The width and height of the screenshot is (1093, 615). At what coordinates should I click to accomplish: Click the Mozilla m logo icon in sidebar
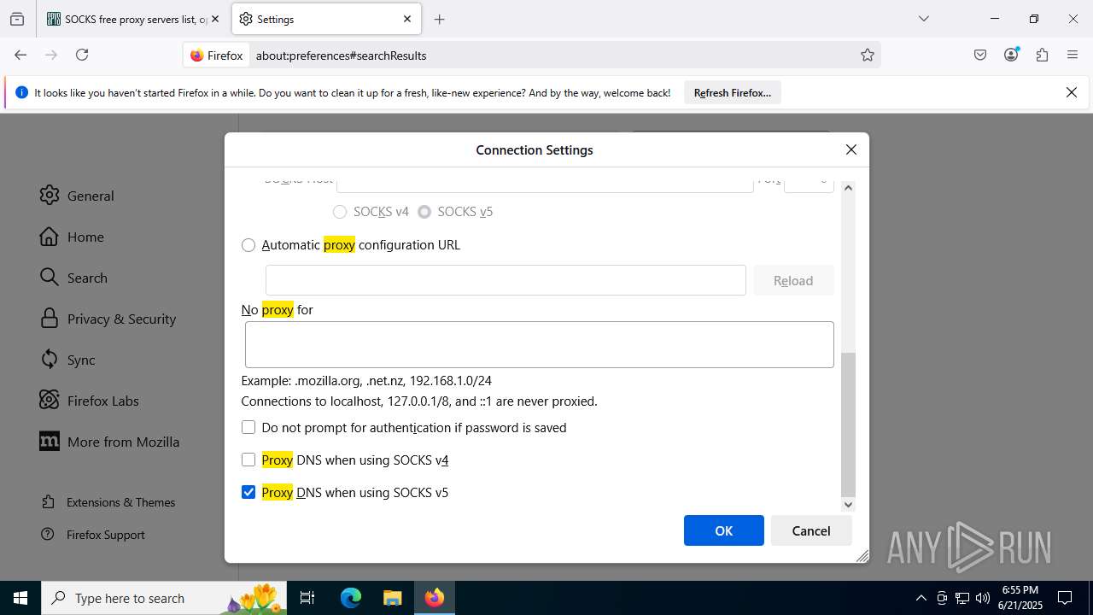(50, 442)
